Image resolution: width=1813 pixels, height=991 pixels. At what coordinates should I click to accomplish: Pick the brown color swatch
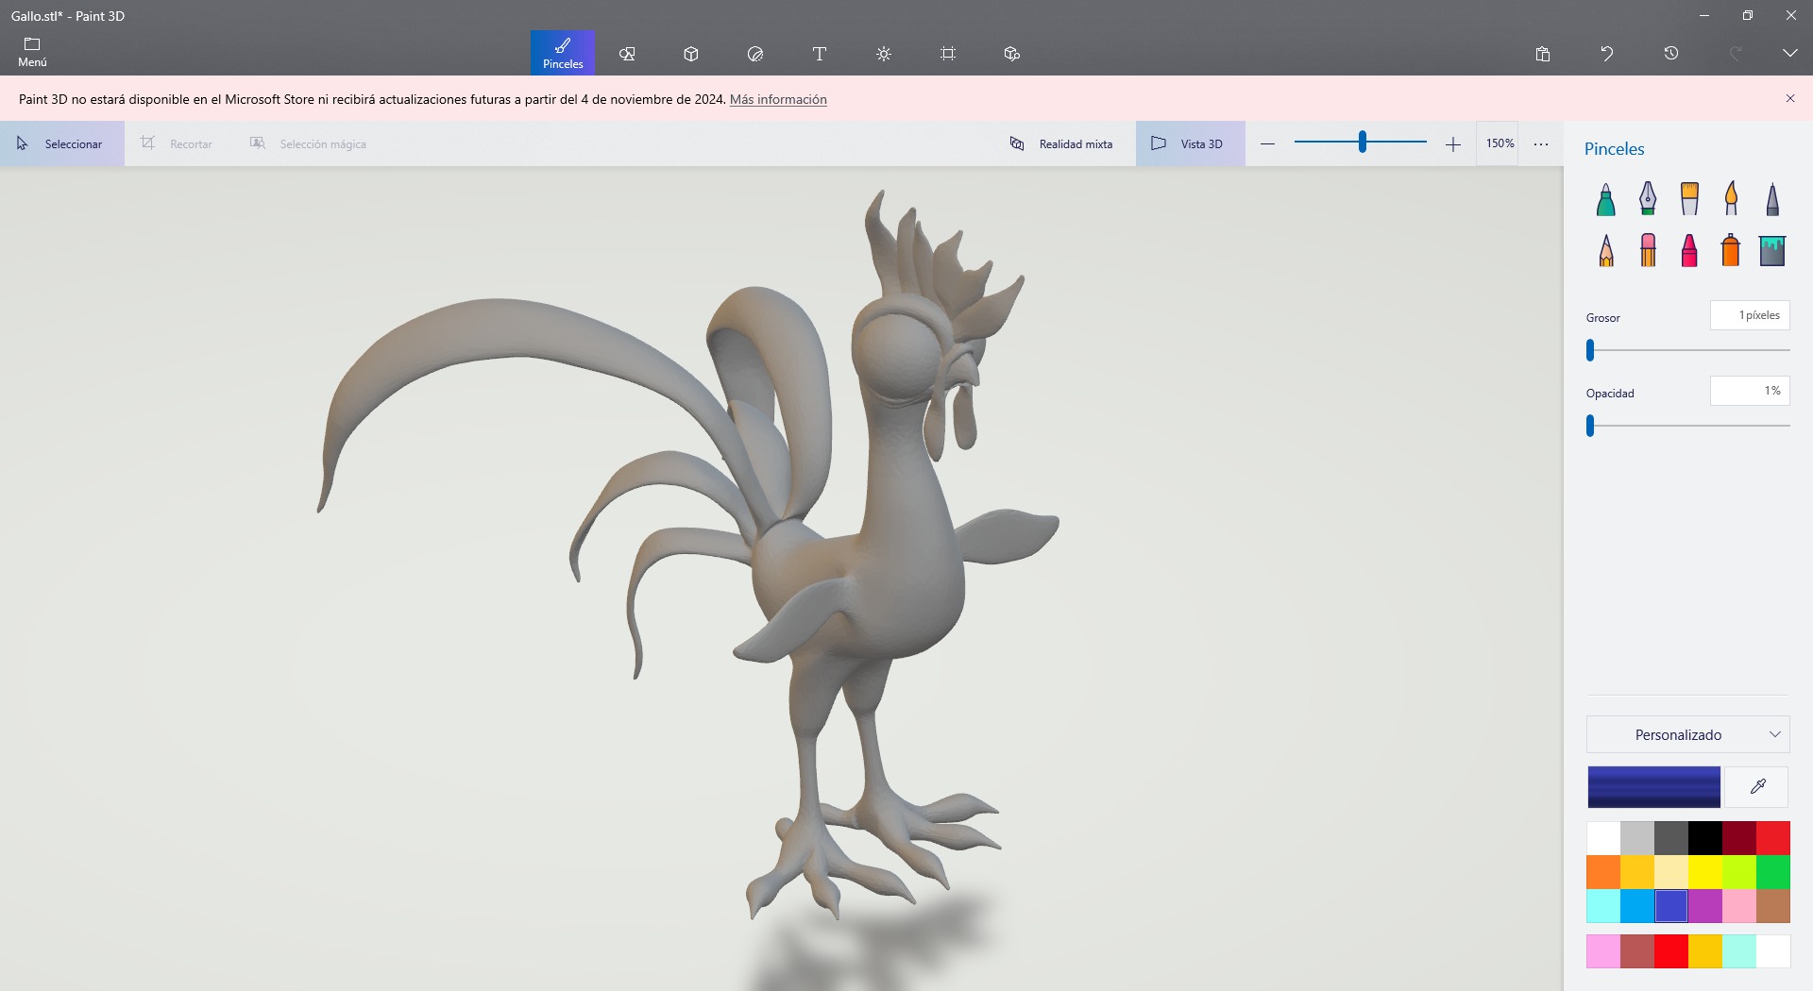coord(1773,906)
